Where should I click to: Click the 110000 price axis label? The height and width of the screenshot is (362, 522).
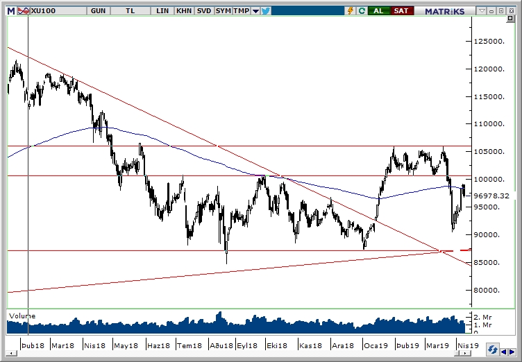point(489,123)
